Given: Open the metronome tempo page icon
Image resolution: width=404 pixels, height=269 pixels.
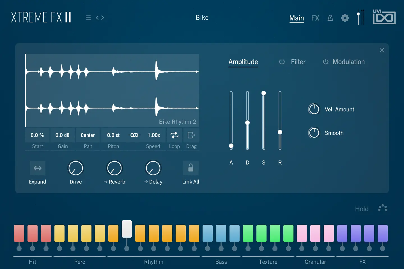Looking at the screenshot, I should pos(330,18).
